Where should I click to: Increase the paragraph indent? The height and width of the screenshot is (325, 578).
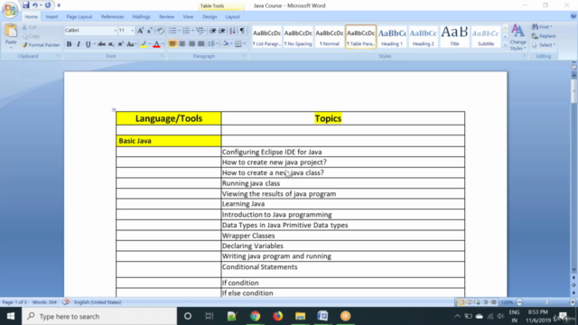point(222,31)
